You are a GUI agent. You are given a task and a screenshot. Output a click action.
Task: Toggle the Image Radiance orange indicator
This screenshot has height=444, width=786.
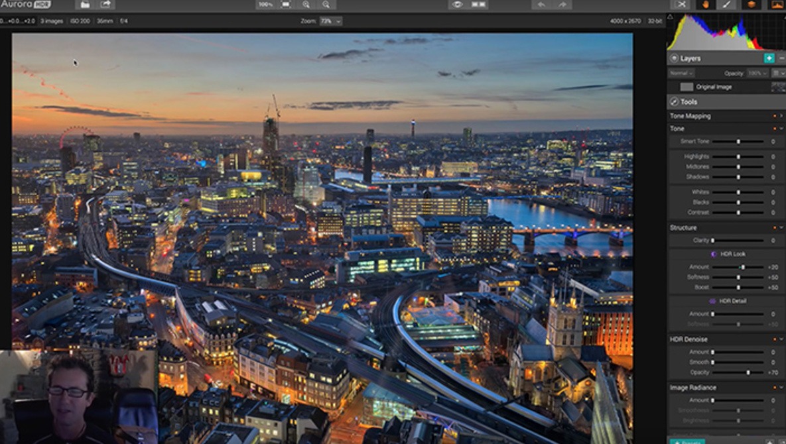click(x=775, y=388)
